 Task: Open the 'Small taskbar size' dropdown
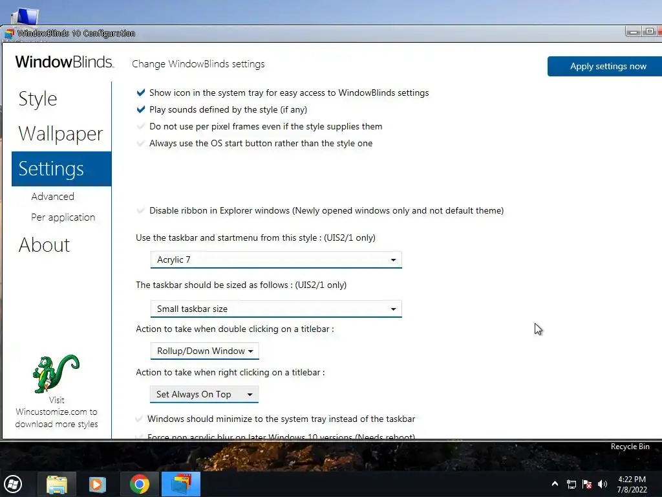click(276, 309)
